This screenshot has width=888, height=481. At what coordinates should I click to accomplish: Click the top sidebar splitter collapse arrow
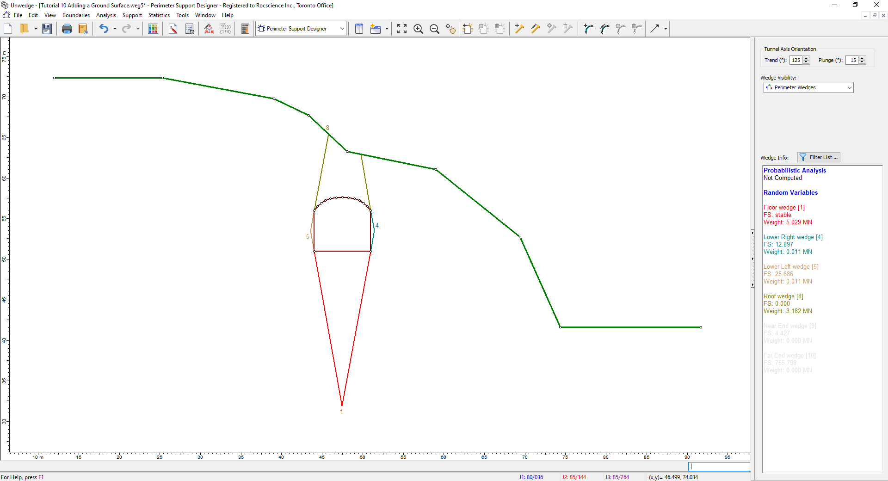(752, 233)
